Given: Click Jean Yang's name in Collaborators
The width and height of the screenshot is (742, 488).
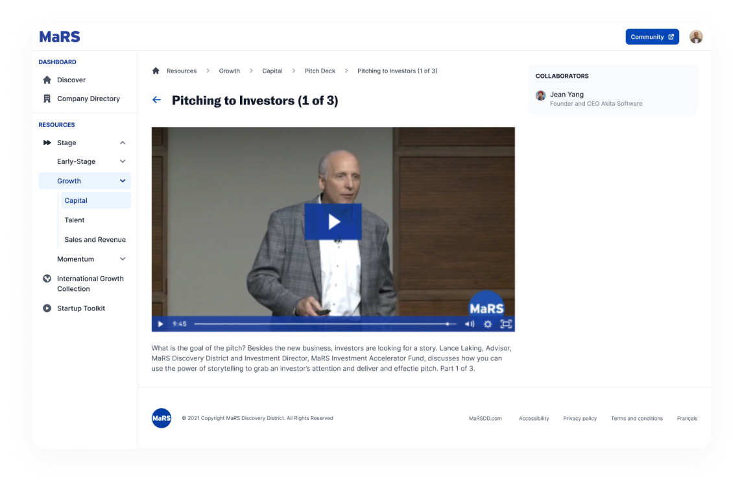Looking at the screenshot, I should click(x=567, y=95).
